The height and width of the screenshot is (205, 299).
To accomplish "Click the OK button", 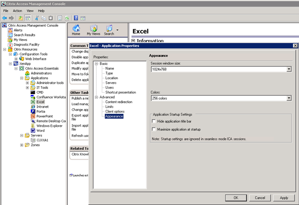I will click(x=236, y=198).
